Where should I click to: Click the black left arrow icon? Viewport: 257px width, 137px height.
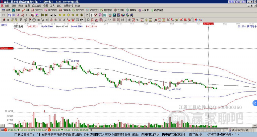[51, 15]
